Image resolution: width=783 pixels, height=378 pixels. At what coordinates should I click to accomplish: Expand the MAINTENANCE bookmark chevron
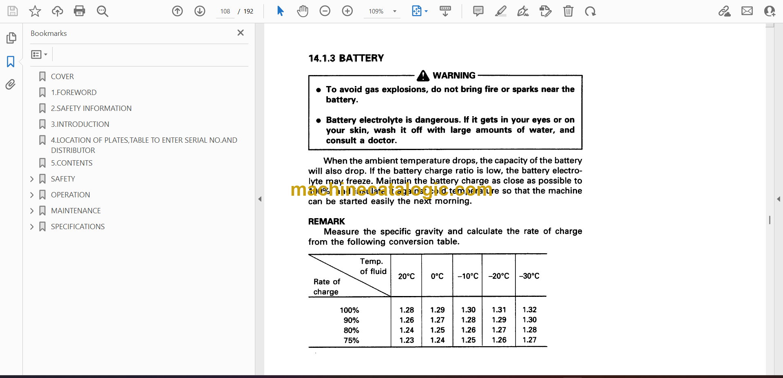click(x=32, y=211)
